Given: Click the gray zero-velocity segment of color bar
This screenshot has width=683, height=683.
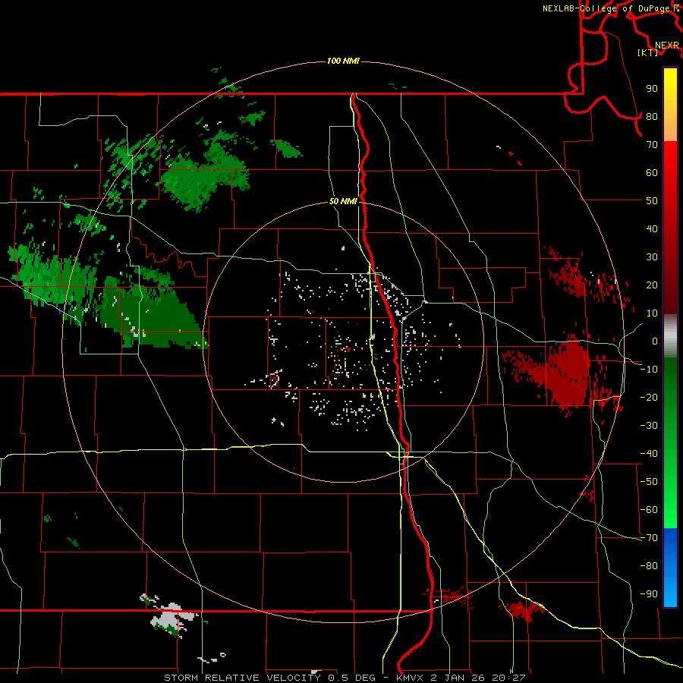Looking at the screenshot, I should (x=670, y=336).
